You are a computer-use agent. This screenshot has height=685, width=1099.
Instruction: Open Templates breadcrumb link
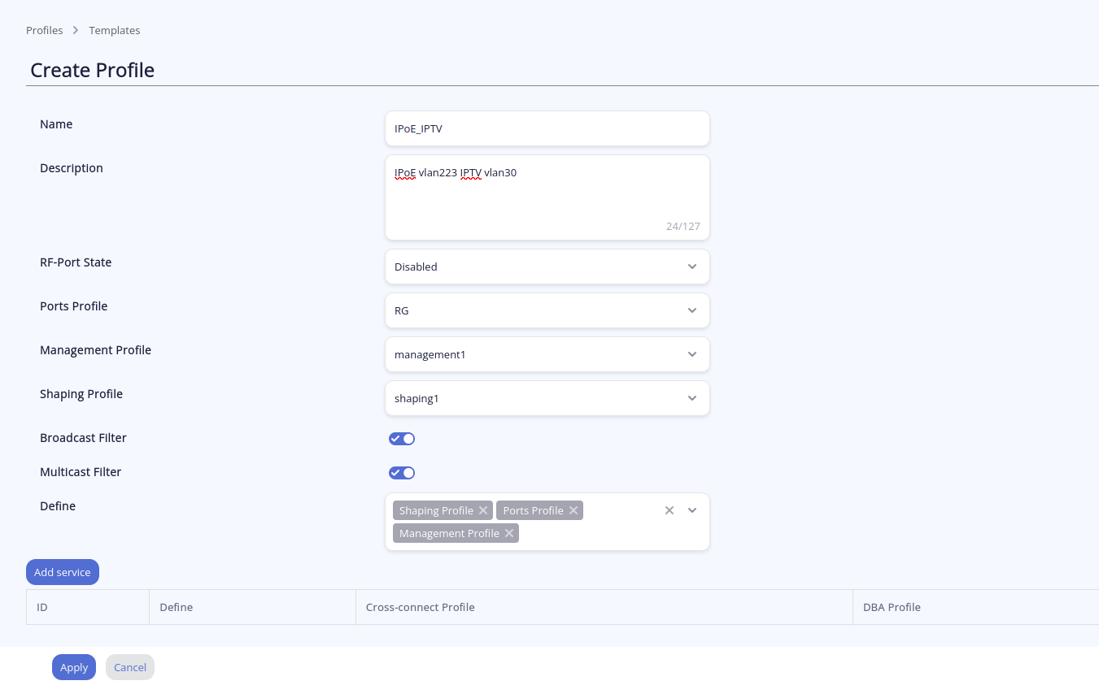coord(115,30)
